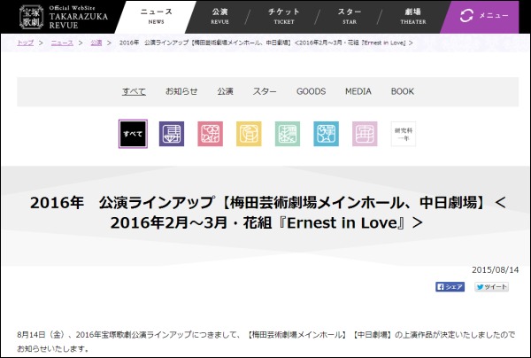Select the GOODS category filter
The height and width of the screenshot is (358, 531).
[x=311, y=91]
